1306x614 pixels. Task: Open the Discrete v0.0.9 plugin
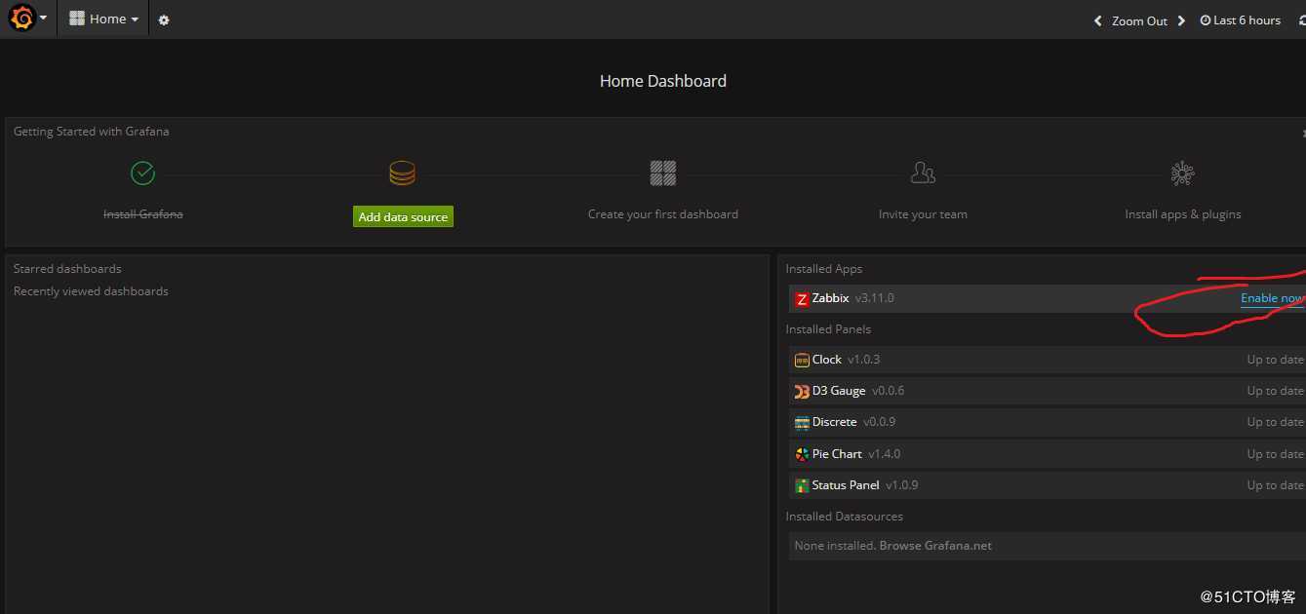pos(1047,422)
